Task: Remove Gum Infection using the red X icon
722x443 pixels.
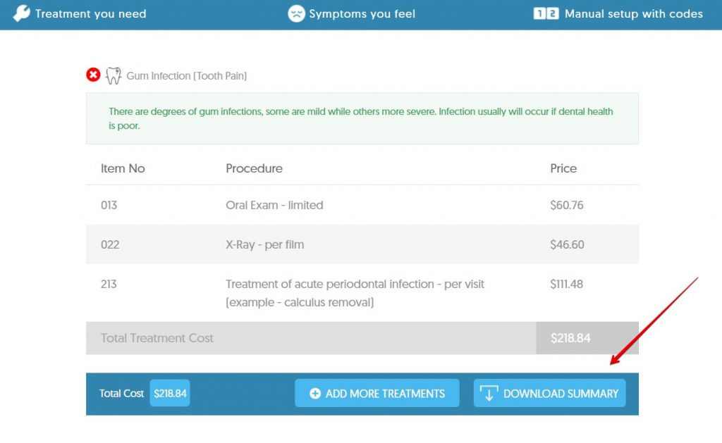Action: coord(92,74)
